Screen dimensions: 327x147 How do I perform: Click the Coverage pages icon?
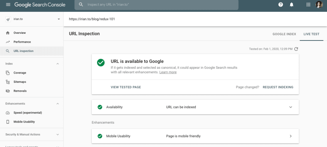(8, 73)
